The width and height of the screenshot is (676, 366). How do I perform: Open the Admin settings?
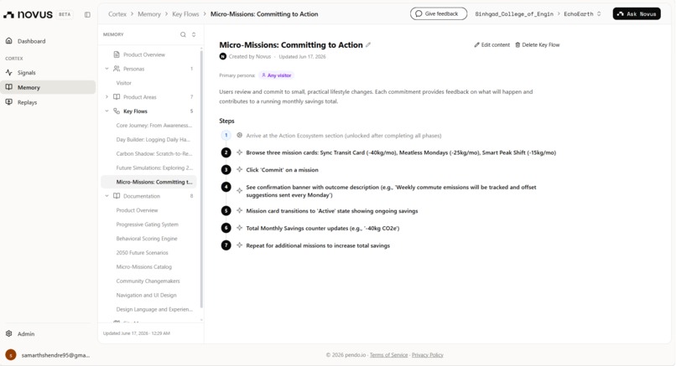tap(25, 333)
